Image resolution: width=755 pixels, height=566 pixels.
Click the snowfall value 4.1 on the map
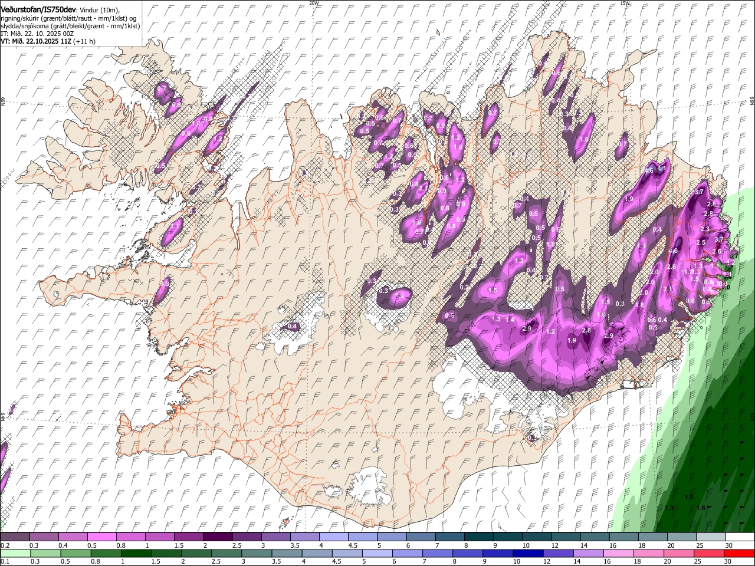point(662,169)
